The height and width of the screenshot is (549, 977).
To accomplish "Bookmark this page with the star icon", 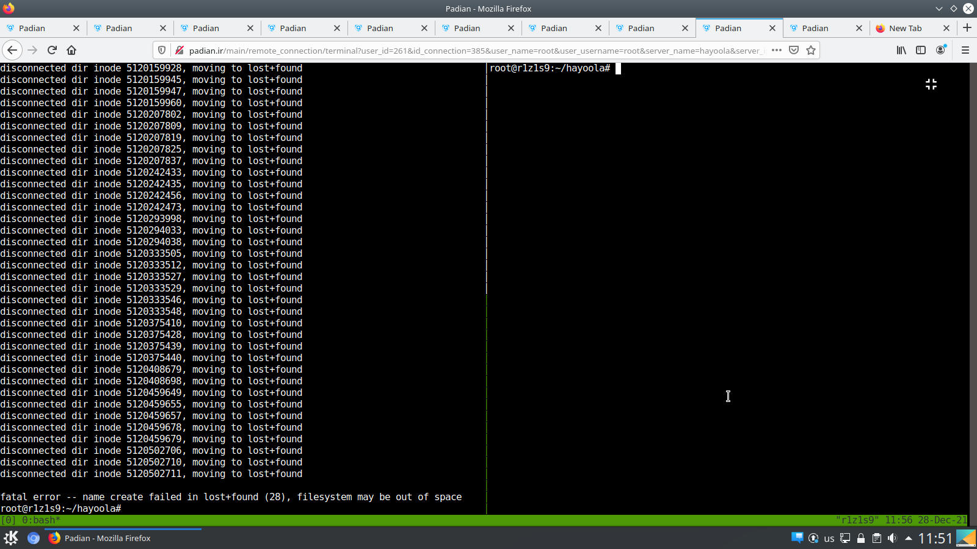I will (x=811, y=50).
